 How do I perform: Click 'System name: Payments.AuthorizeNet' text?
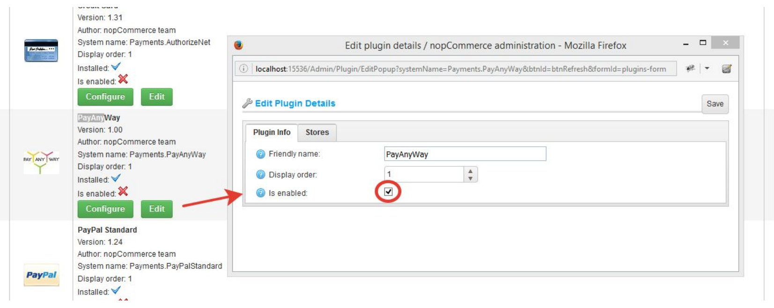pos(144,43)
